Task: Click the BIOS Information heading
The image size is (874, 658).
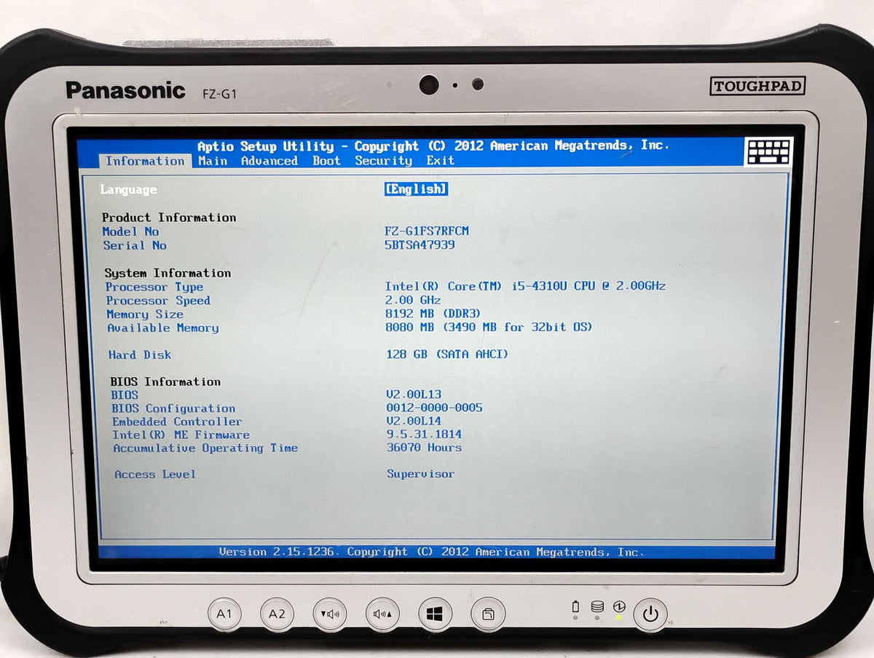Action: pyautogui.click(x=165, y=381)
